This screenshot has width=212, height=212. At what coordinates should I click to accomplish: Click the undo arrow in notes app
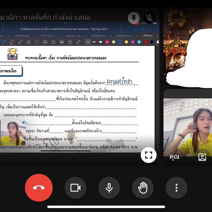[121, 29]
